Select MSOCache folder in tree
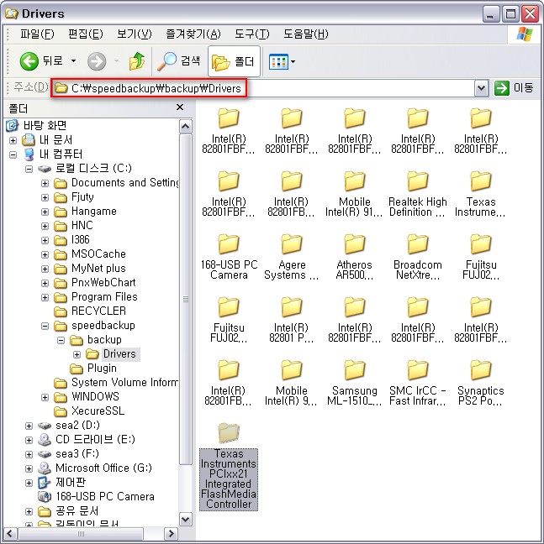 (98, 254)
